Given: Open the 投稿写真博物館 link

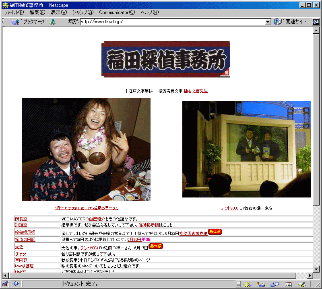Looking at the screenshot, I should tap(194, 234).
